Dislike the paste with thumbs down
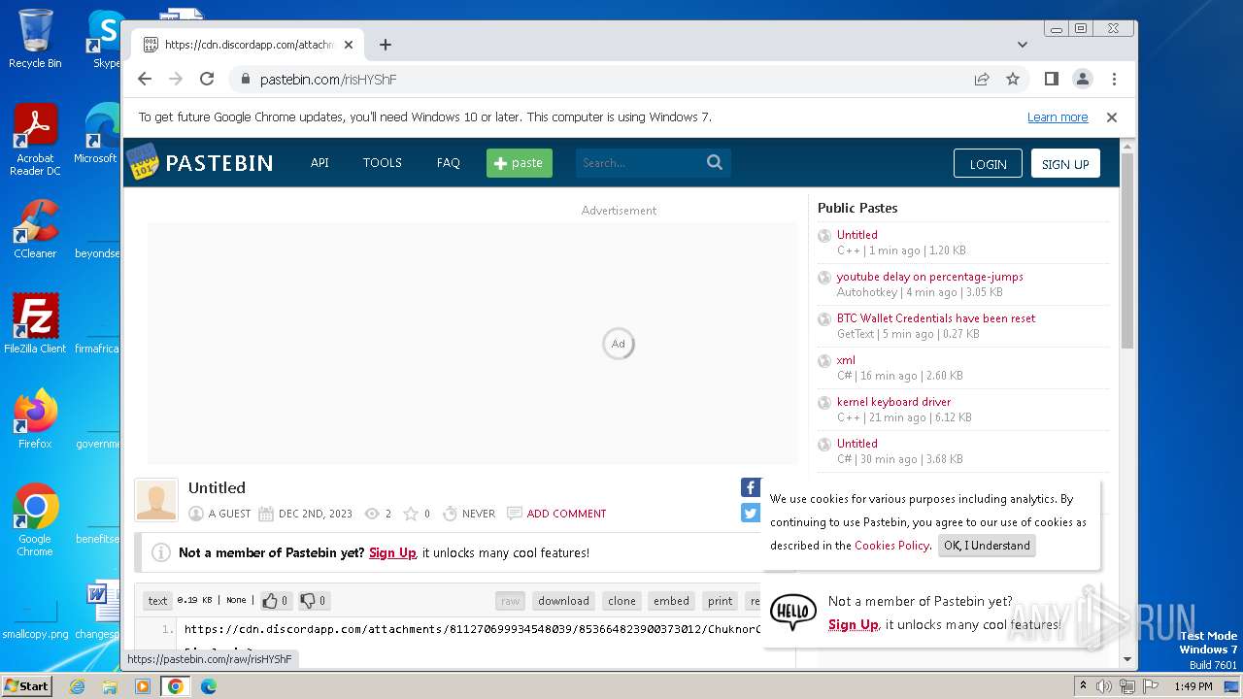 click(313, 601)
